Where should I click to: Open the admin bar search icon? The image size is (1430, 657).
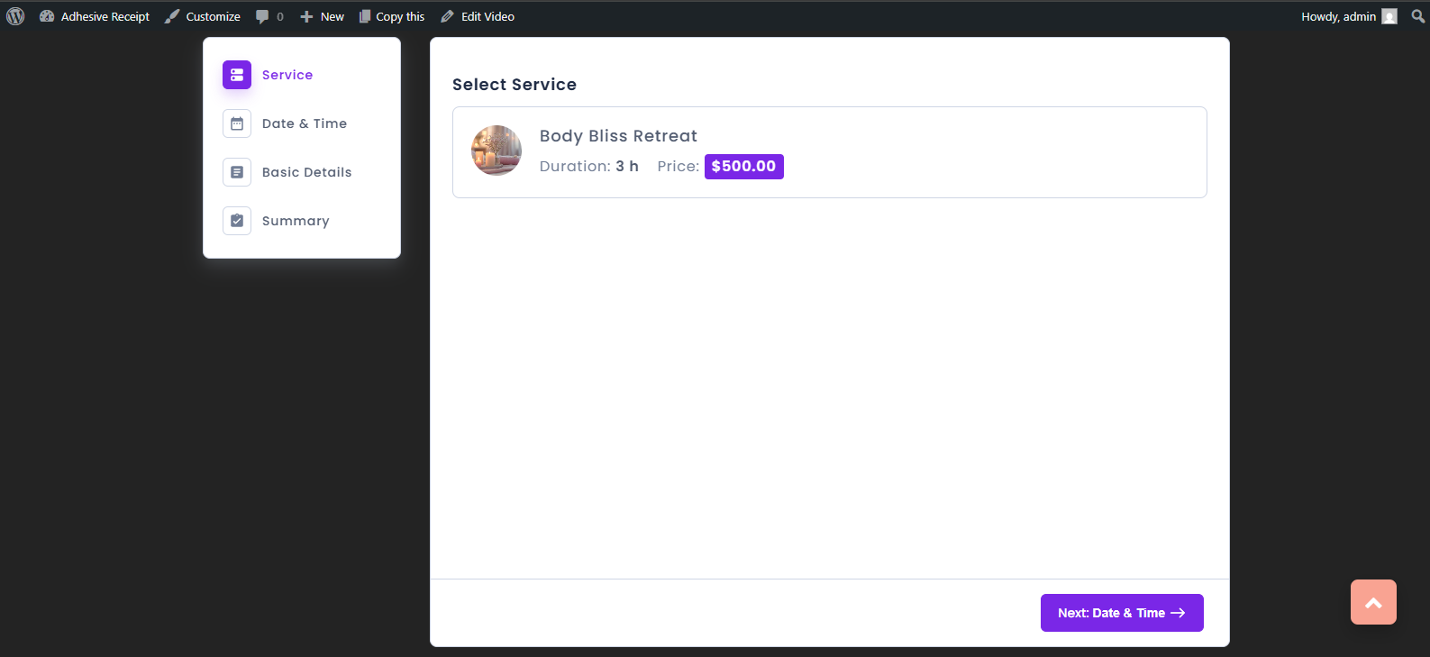[1417, 16]
